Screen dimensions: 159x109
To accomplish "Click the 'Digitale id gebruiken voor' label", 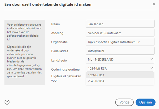I will (66, 78).
